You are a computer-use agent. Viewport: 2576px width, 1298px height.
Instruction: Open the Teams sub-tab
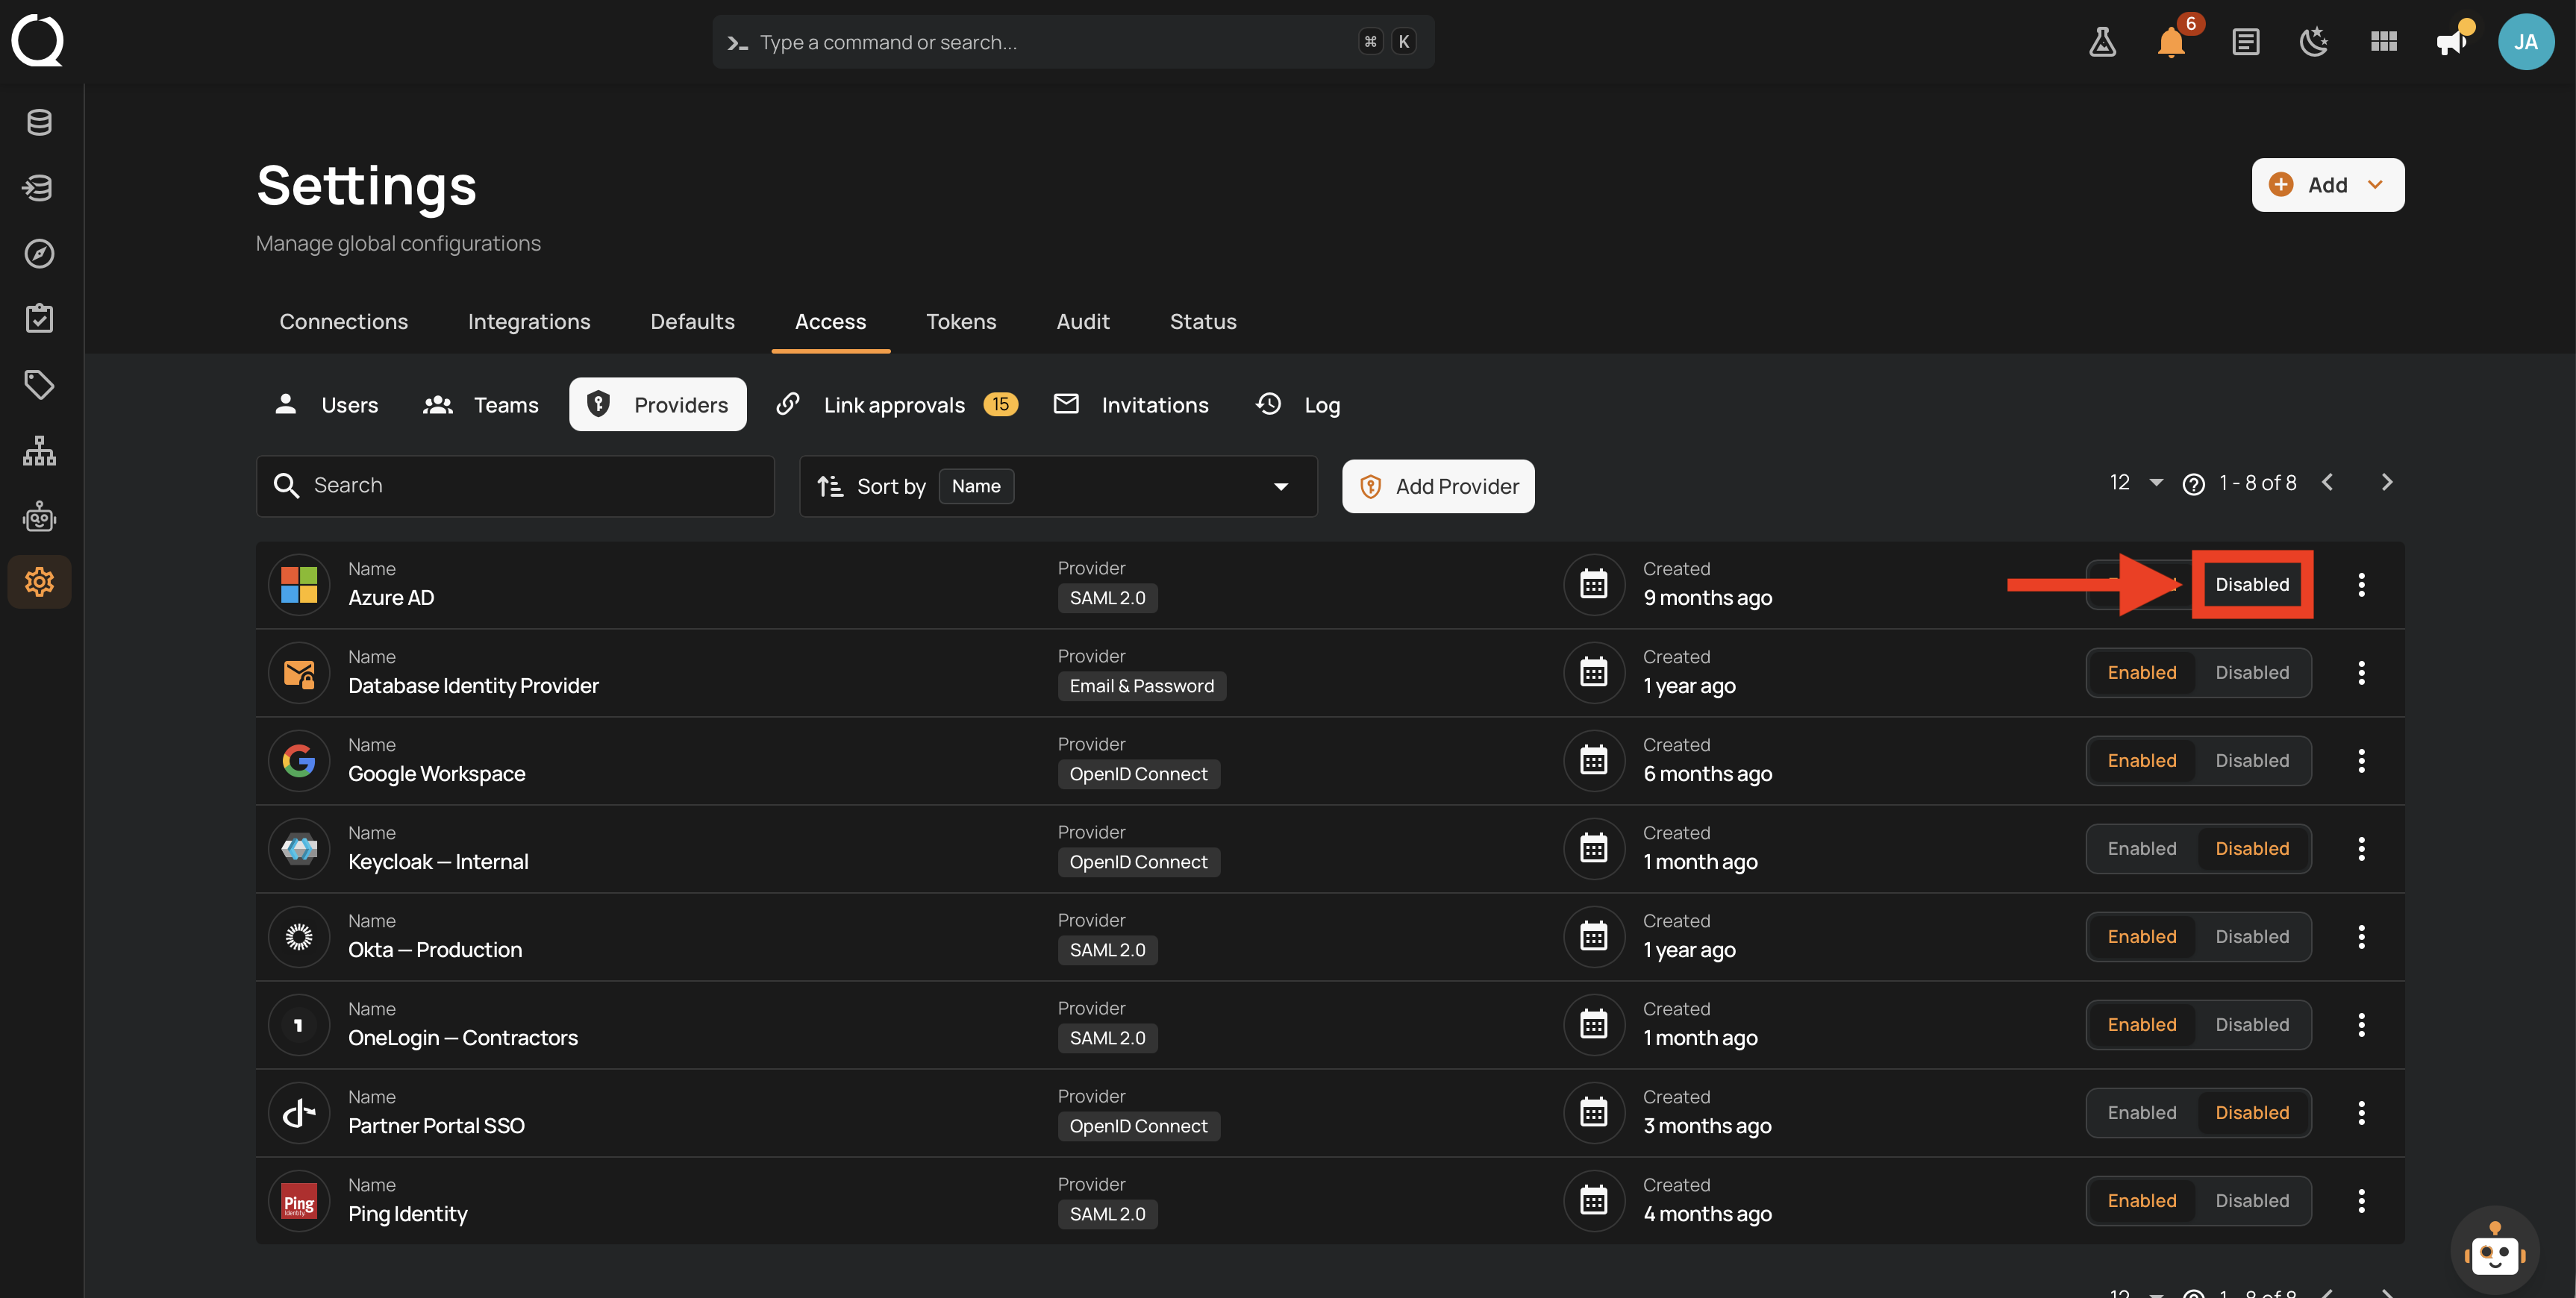pyautogui.click(x=481, y=405)
